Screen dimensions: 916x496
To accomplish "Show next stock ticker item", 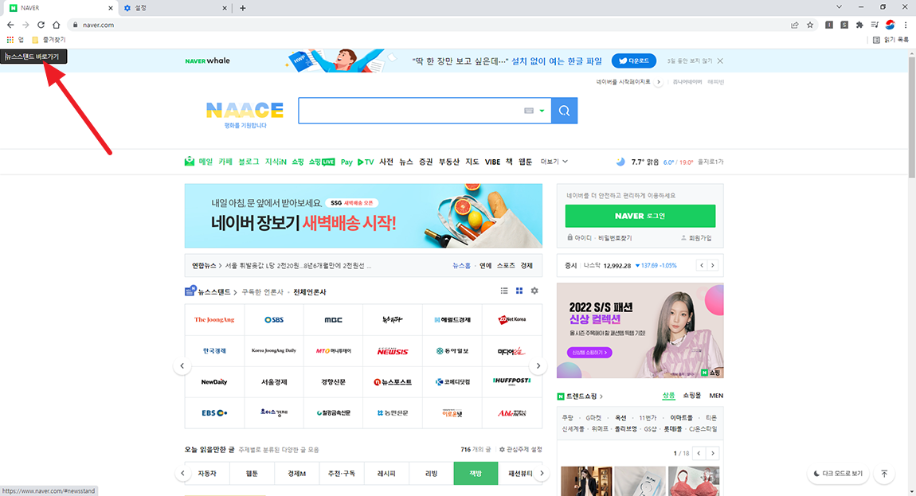I will pos(713,265).
